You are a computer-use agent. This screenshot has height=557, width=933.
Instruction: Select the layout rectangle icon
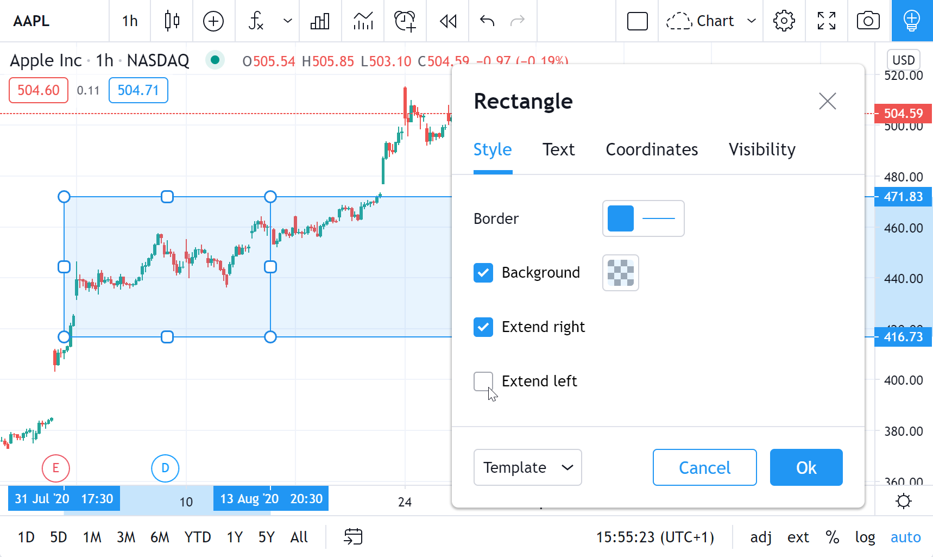tap(638, 21)
